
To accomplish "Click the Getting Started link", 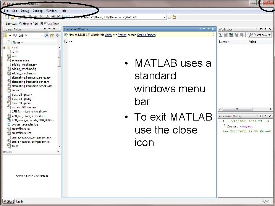I will click(146, 35).
